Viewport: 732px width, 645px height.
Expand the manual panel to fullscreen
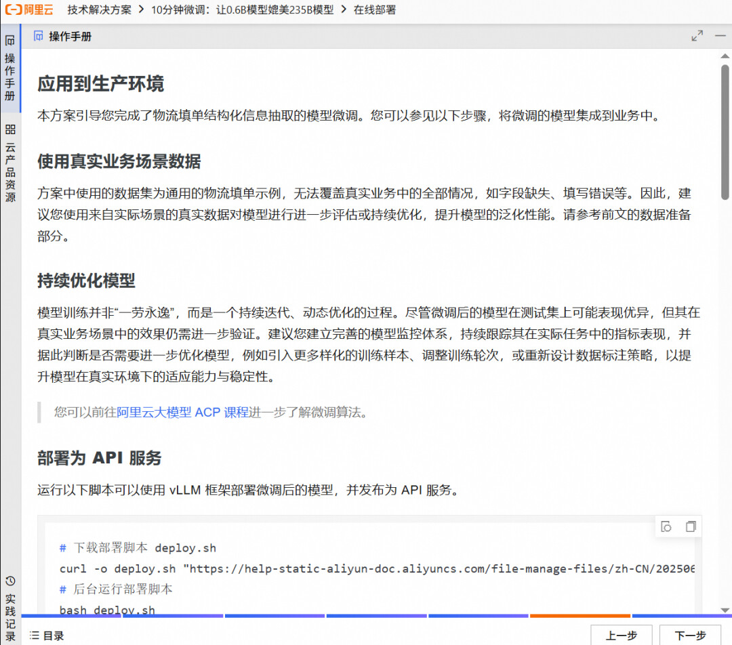click(x=697, y=36)
